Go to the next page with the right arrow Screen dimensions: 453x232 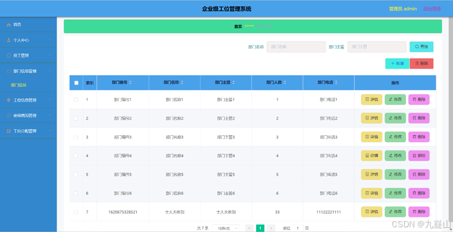[271, 228]
